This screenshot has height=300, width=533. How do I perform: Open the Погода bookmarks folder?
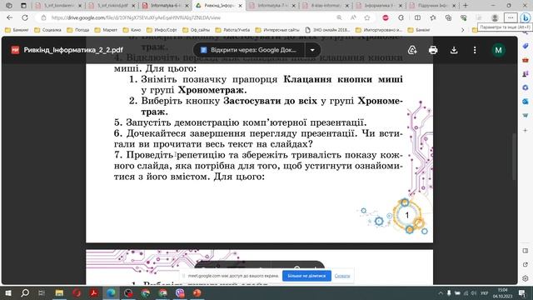(x=78, y=30)
